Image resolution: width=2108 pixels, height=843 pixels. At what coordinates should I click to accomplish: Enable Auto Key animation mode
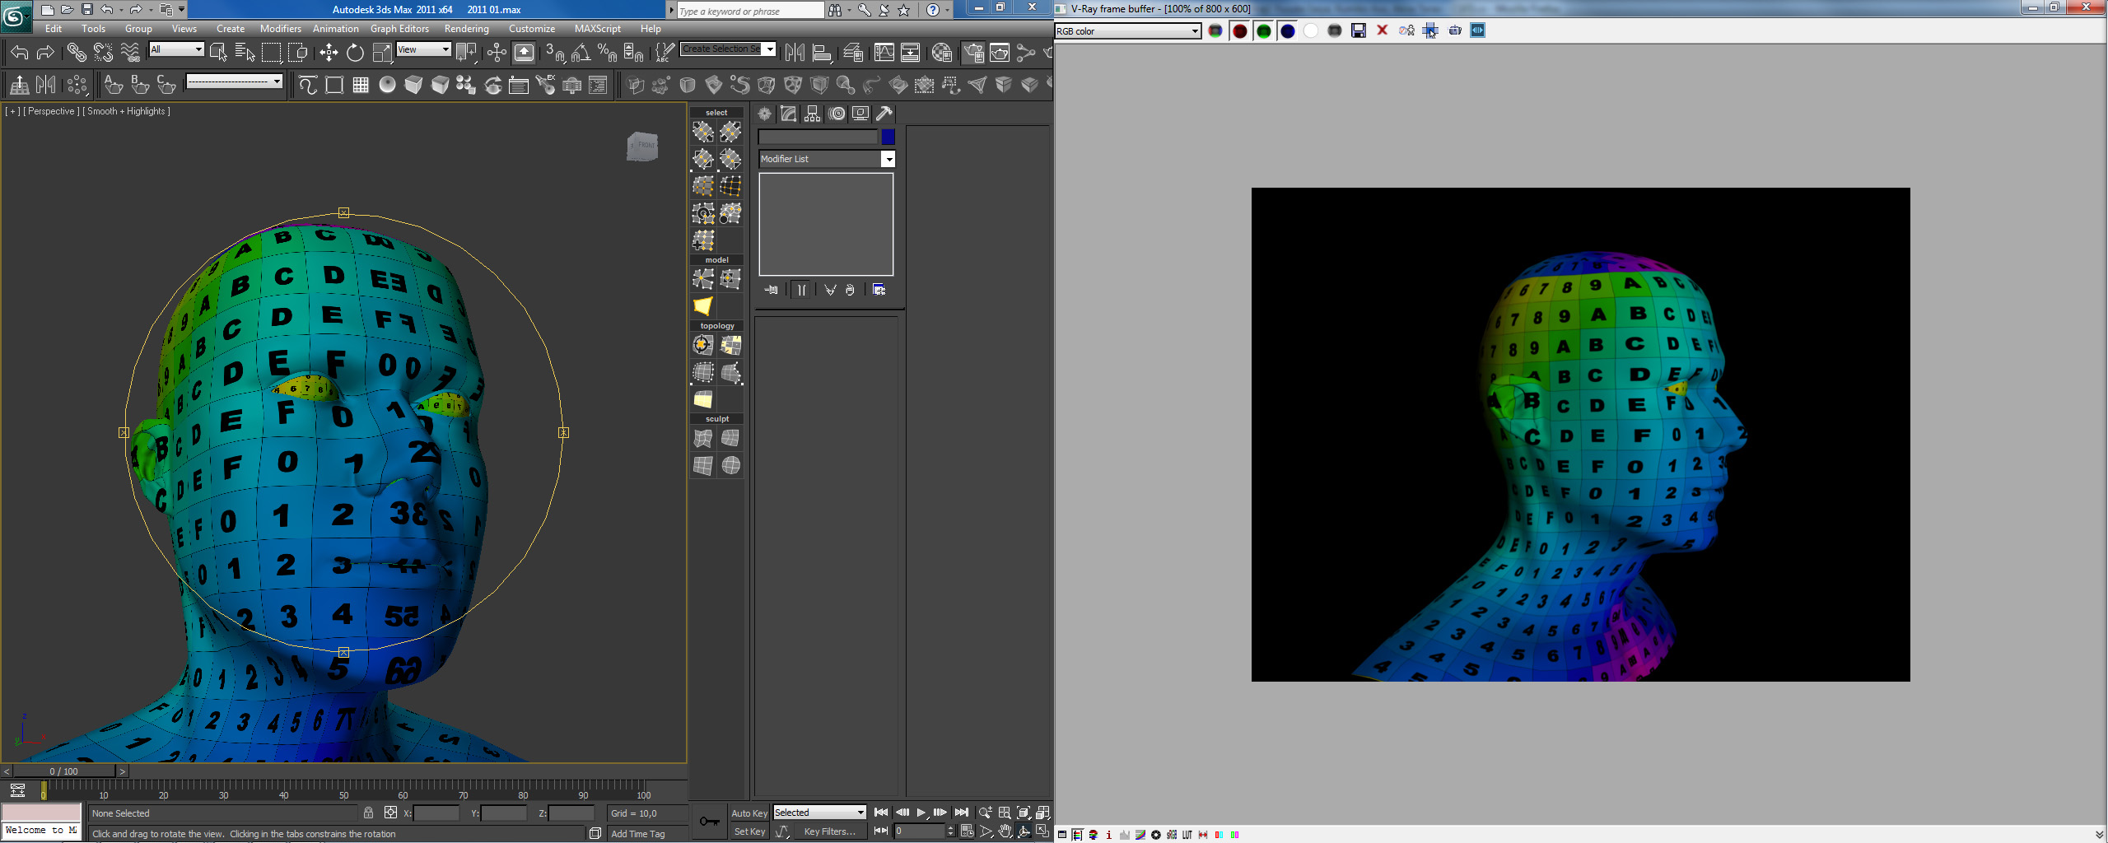coord(749,813)
